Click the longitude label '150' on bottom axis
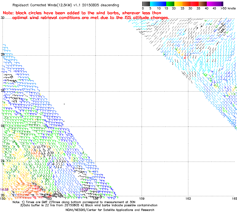Image resolution: width=237 pixels, height=215 pixels. [2, 198]
